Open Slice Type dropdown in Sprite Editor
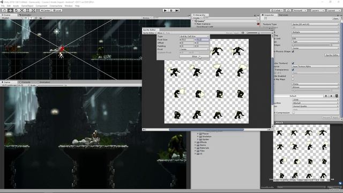This screenshot has width=343, height=193. [194, 36]
